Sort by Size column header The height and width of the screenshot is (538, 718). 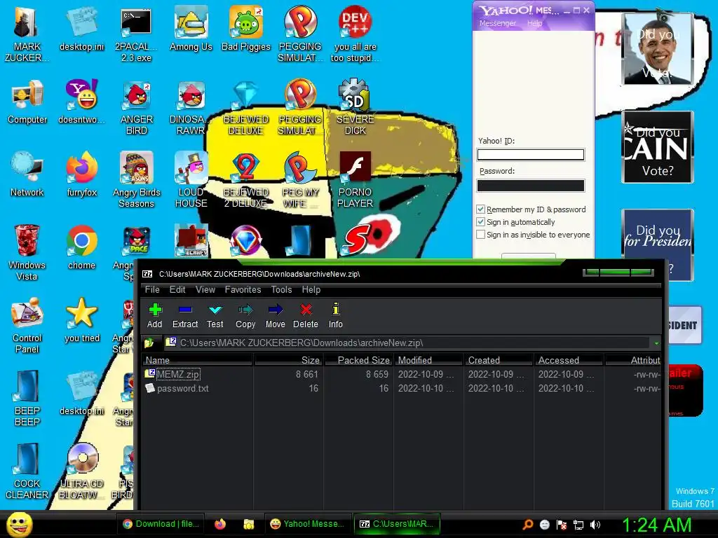pyautogui.click(x=288, y=360)
